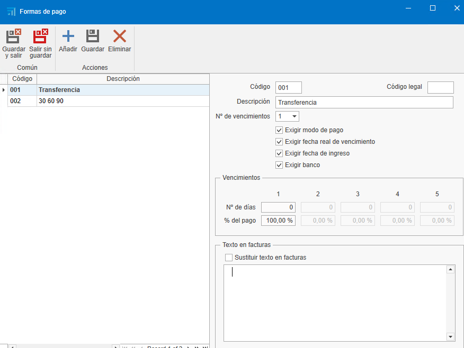The image size is (464, 348).
Task: Click Nº de días field for vencimiento 1
Action: pos(278,207)
